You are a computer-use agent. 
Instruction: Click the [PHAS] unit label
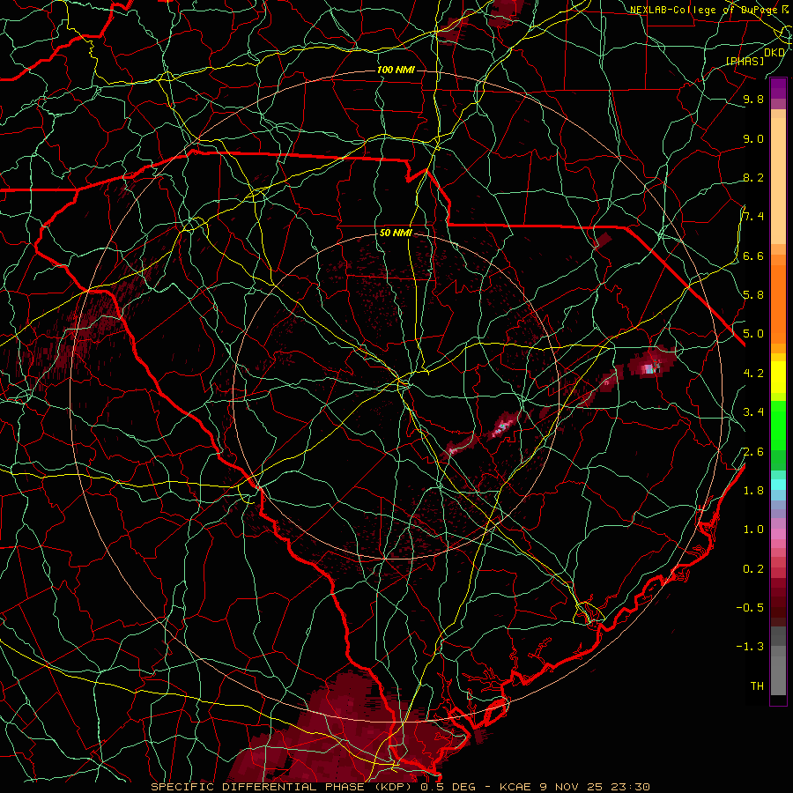click(745, 62)
